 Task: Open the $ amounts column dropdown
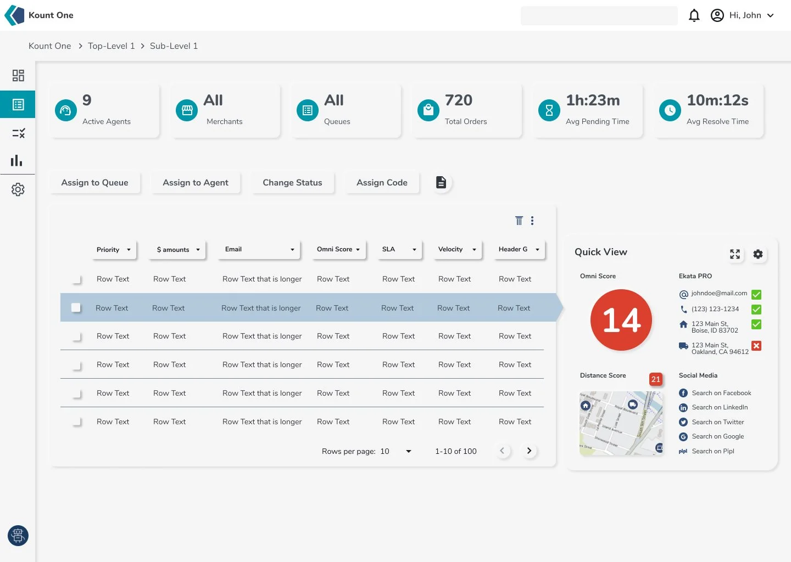click(x=178, y=250)
